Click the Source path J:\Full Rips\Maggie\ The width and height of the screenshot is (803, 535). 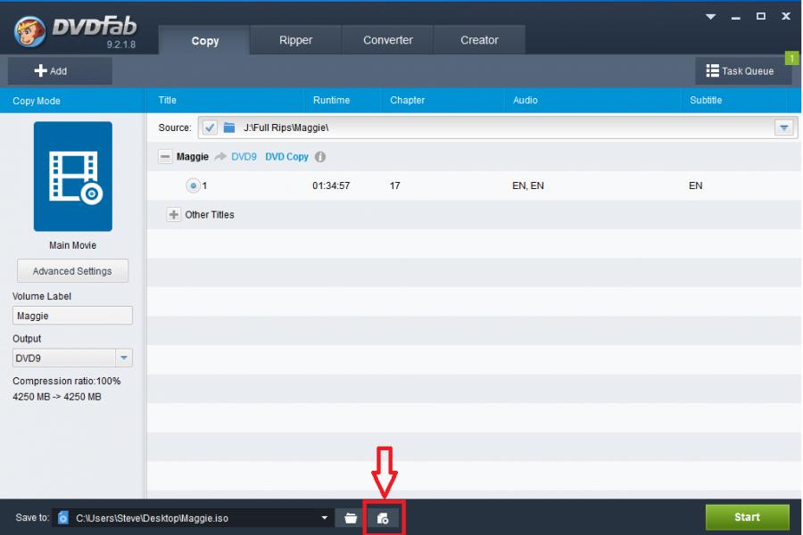(x=286, y=128)
